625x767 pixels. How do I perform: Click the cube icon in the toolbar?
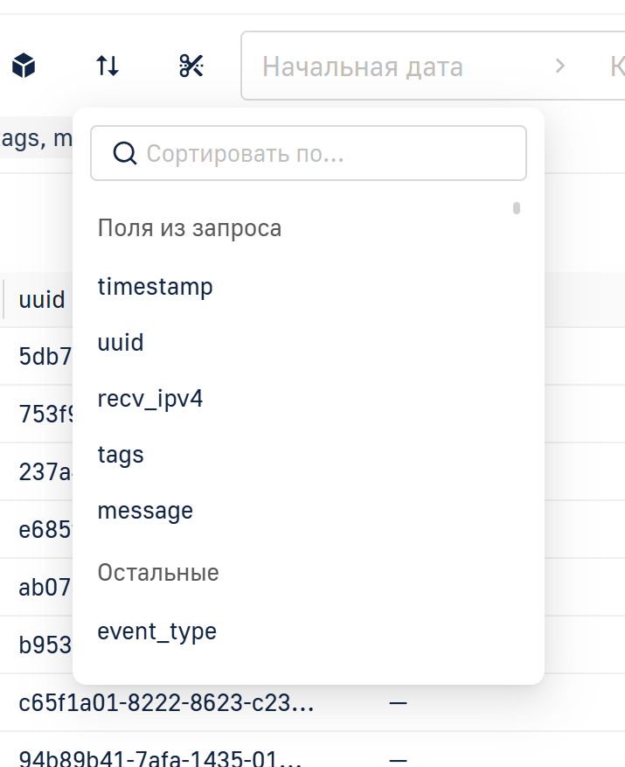coord(24,66)
